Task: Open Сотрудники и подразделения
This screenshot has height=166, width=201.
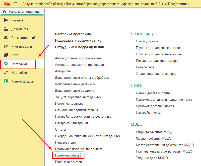Action: point(79,47)
